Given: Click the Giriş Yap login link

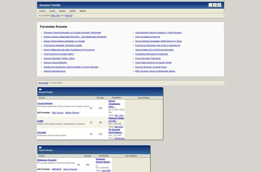Looking at the screenshot, I should [55, 16].
